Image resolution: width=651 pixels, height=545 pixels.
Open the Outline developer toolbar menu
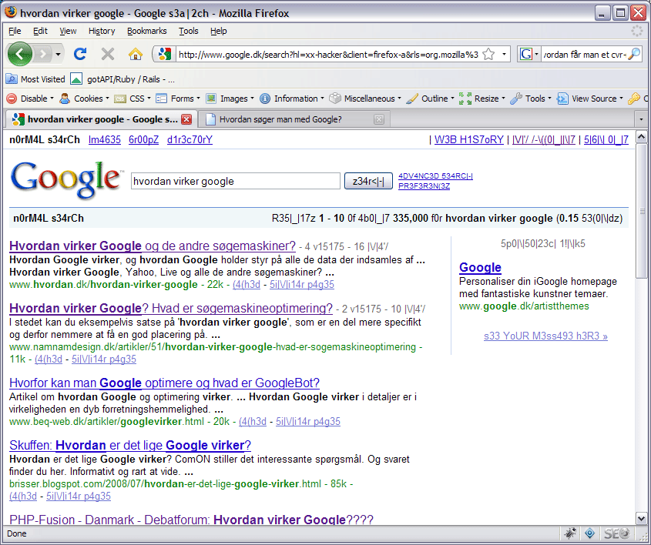coord(430,99)
